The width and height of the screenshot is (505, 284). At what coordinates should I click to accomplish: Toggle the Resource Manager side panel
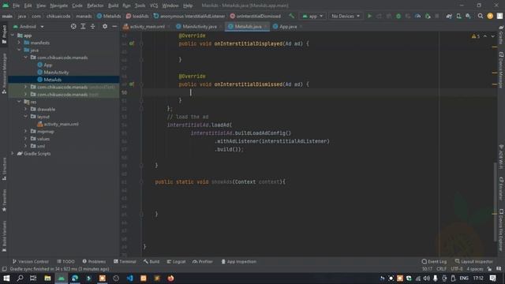coord(4,73)
